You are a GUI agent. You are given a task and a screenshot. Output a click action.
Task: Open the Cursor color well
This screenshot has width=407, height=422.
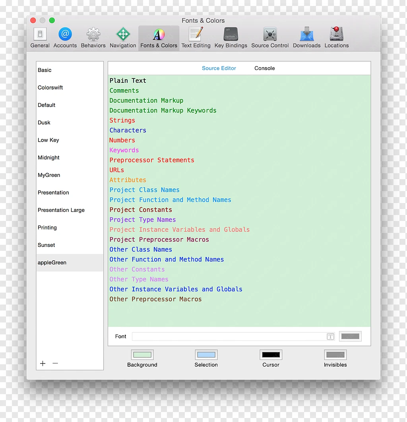click(271, 355)
